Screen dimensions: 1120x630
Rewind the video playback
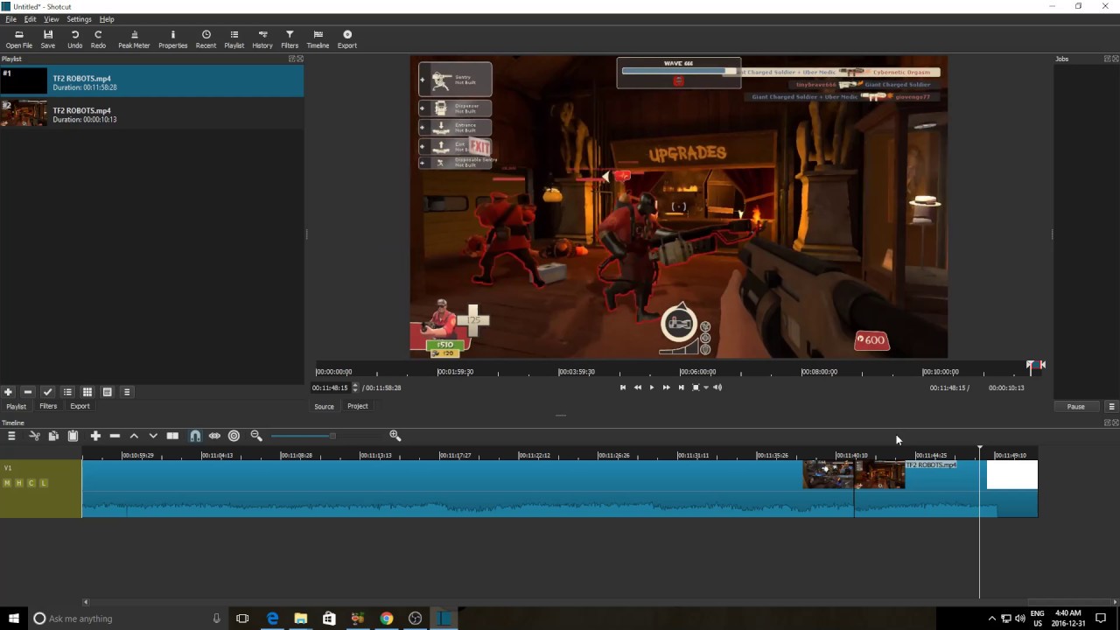click(637, 388)
